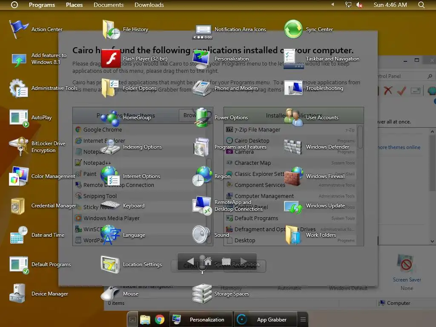Open Phone and Modem icon

click(x=201, y=88)
